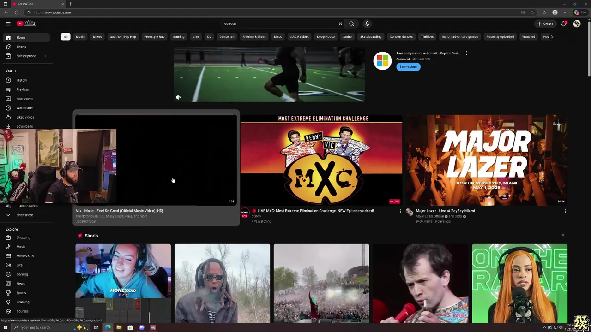Screen dimensions: 591x332
Task: Select the Recently uploaded chip
Action: coord(500,36)
